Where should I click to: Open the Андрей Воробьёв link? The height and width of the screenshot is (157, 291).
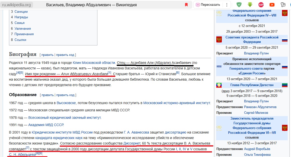(x=257, y=149)
